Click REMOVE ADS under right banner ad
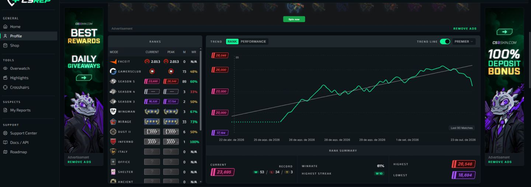Image resolution: width=531 pixels, height=187 pixels. pyautogui.click(x=500, y=162)
